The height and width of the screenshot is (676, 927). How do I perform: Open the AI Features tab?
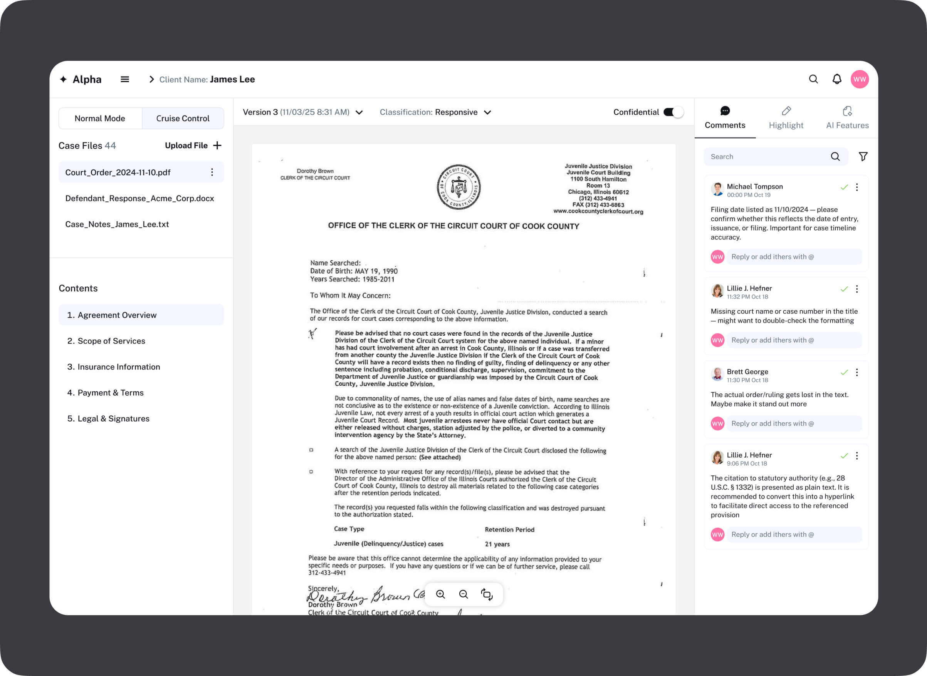point(847,118)
